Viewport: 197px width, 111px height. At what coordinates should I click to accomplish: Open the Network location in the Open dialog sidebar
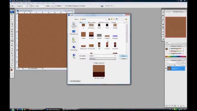(x=74, y=56)
